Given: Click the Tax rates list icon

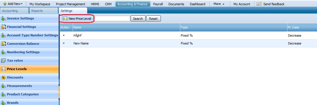Looking at the screenshot, I should [x=4, y=60].
